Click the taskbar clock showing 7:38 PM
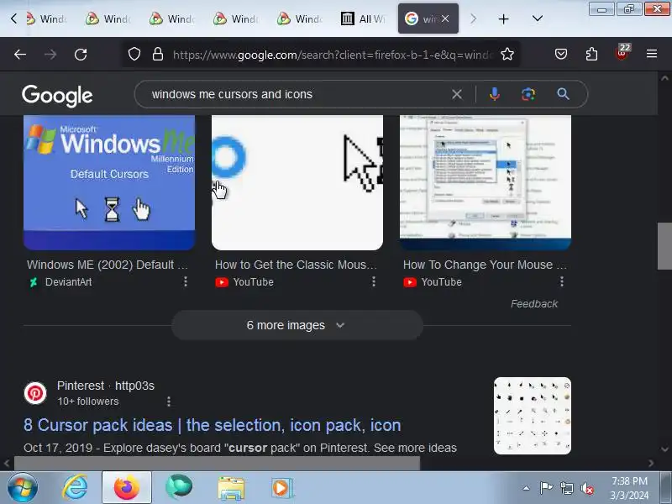The image size is (672, 504). pos(629,488)
